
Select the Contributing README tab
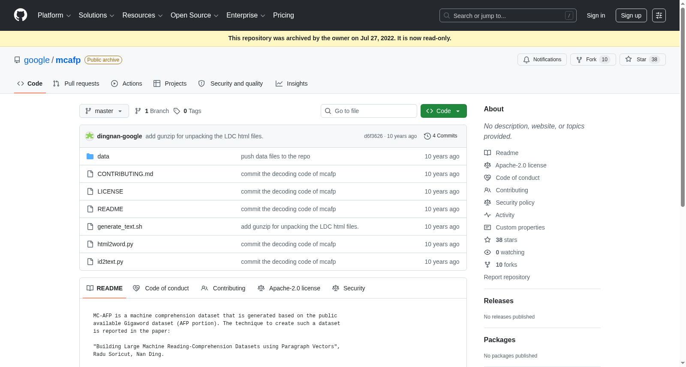(223, 288)
